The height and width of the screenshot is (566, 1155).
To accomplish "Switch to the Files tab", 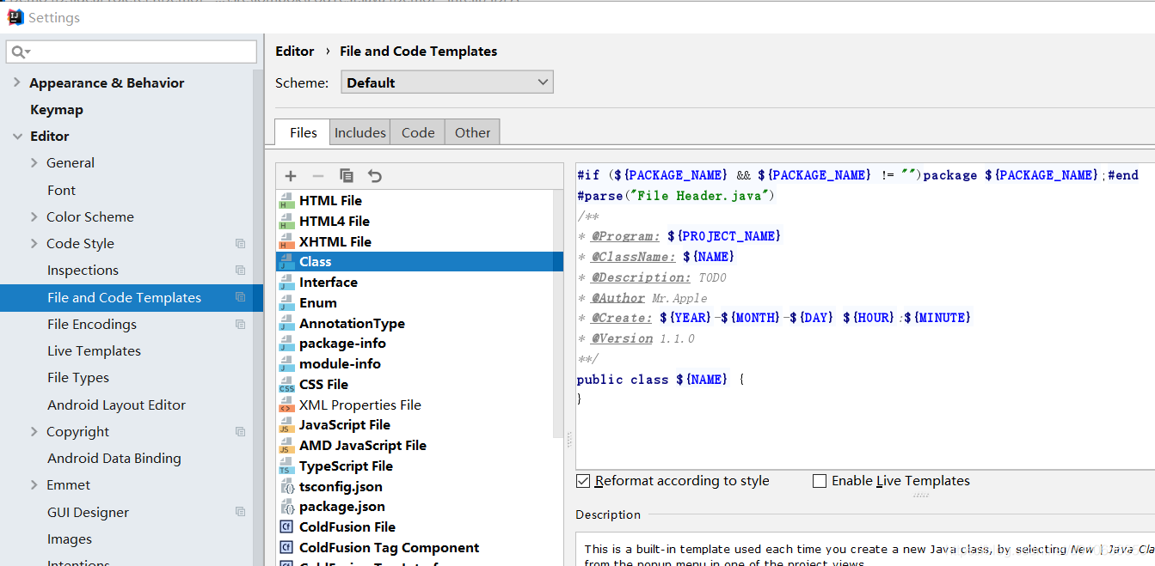I will coord(303,132).
